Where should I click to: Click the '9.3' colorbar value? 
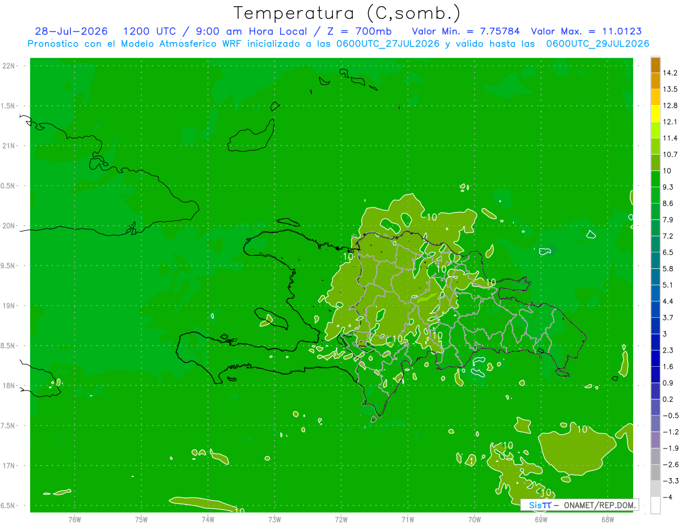(x=668, y=187)
